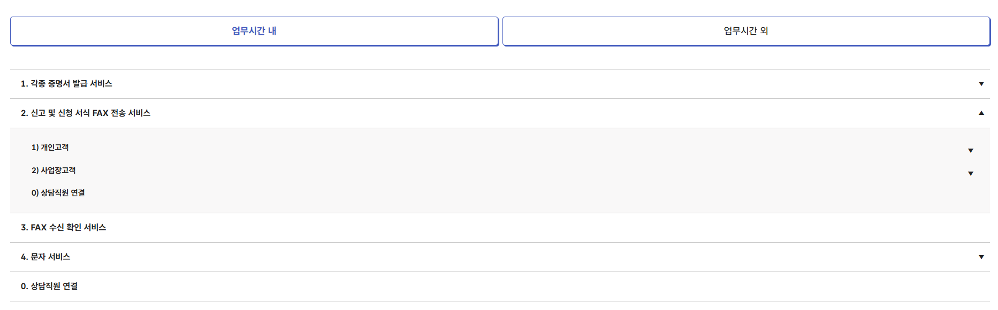The image size is (998, 310).
Task: Expand arrow for 4. 문자 서비스
Action: (981, 257)
